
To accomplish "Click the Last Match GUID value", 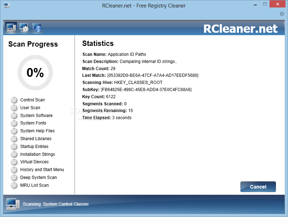I will (153, 75).
